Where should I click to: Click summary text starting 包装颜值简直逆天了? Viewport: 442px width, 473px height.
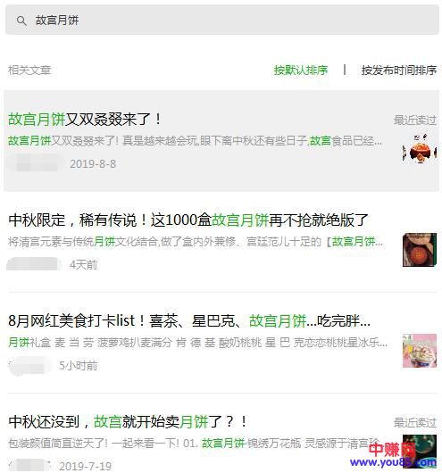coord(193,444)
